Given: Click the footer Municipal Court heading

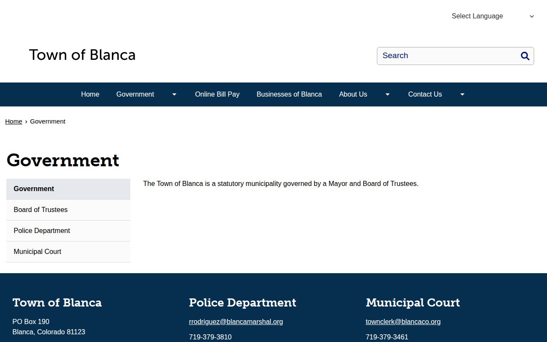Looking at the screenshot, I should point(413,303).
